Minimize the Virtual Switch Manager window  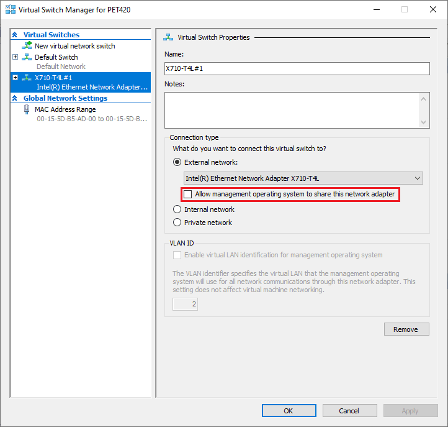[x=377, y=9]
